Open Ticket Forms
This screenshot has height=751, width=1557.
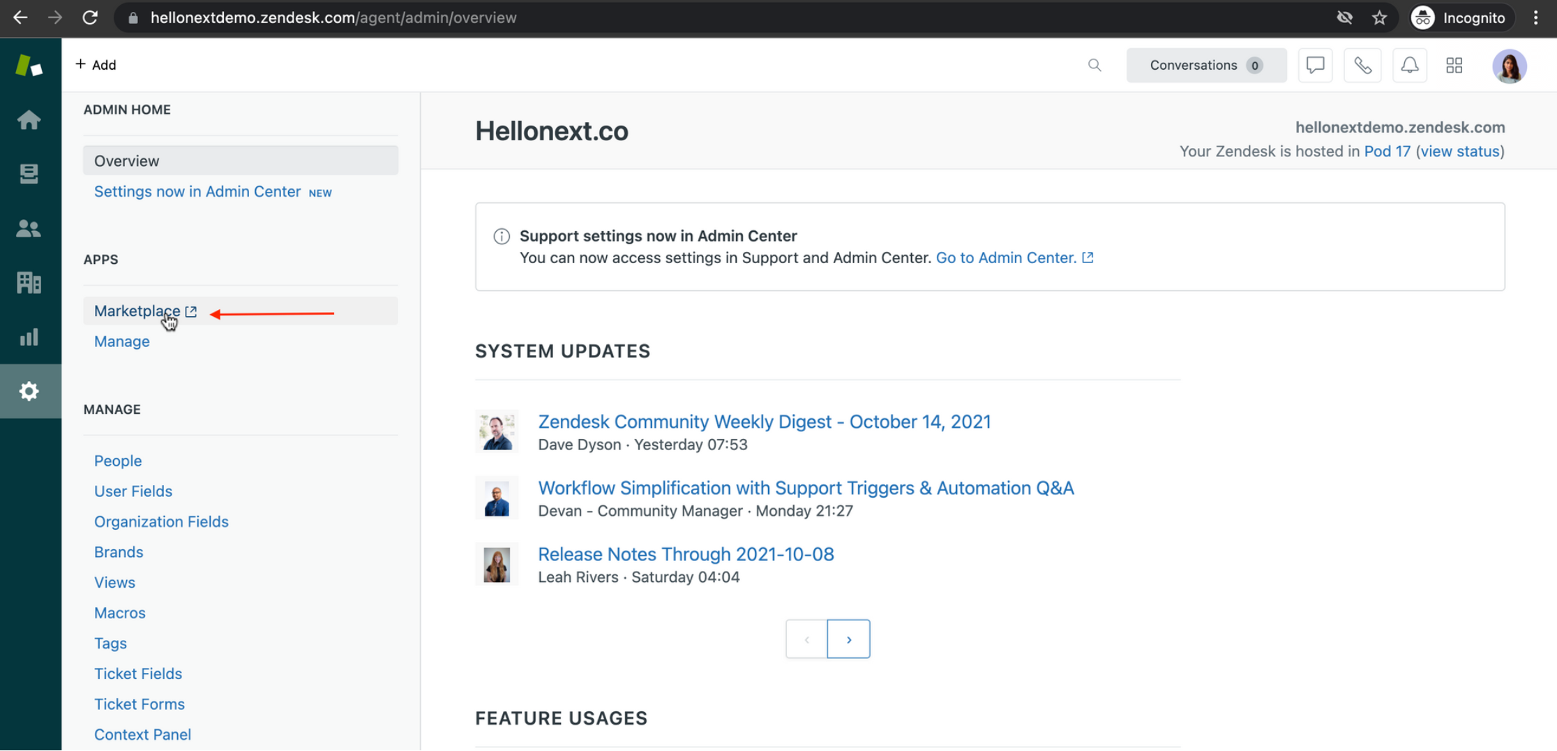coord(140,704)
